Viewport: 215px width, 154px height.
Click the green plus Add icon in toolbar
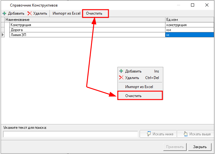pyautogui.click(x=4, y=14)
